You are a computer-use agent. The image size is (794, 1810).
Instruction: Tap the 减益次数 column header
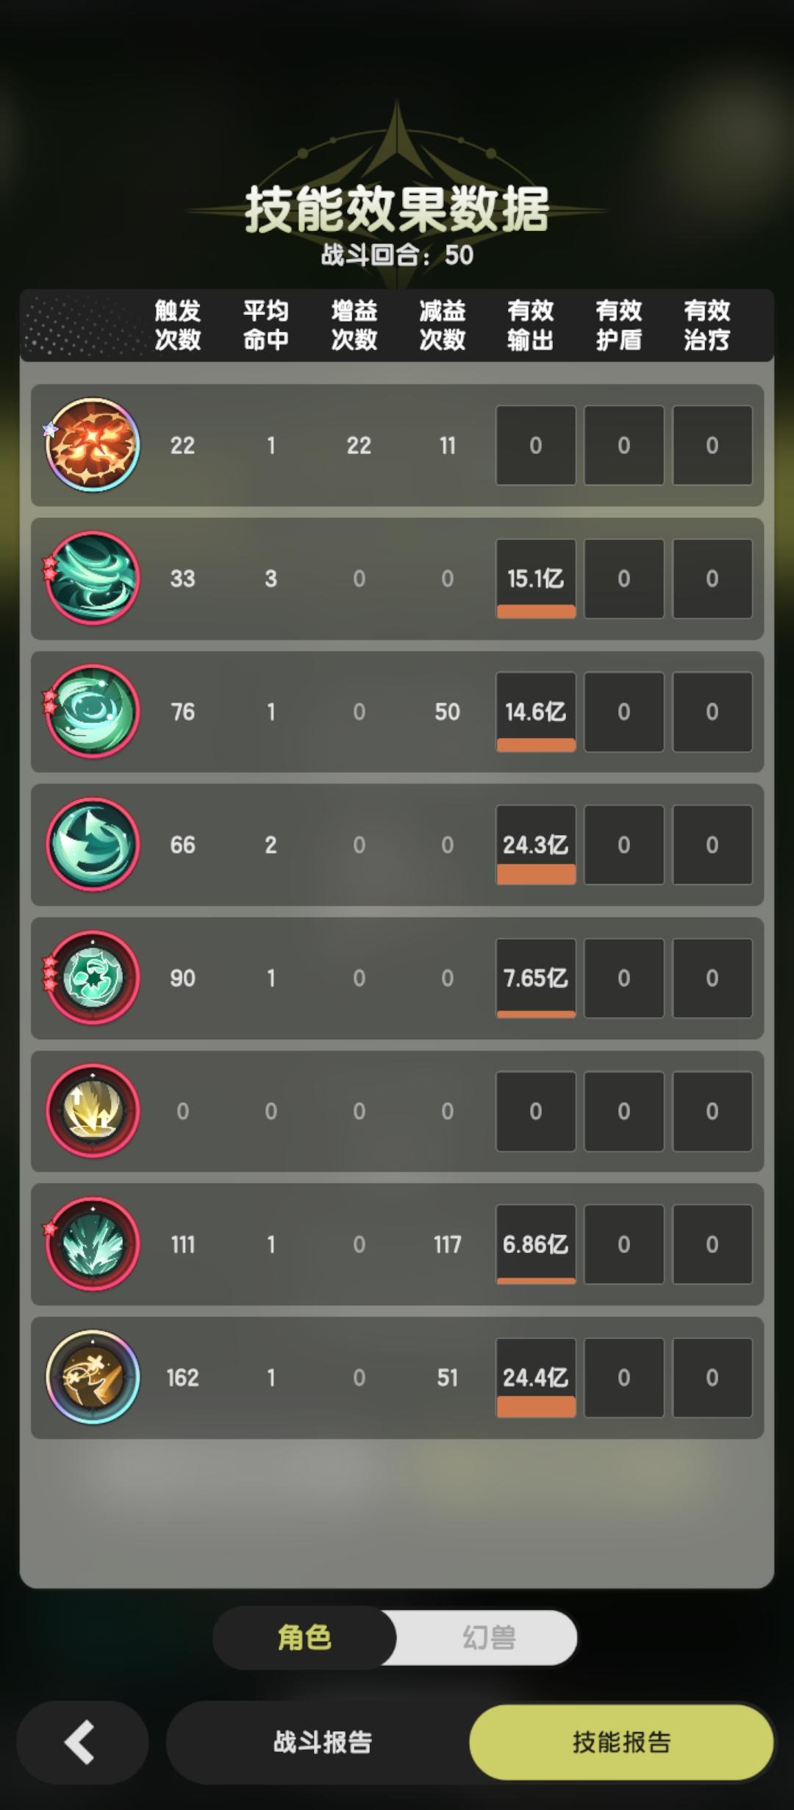[x=443, y=325]
